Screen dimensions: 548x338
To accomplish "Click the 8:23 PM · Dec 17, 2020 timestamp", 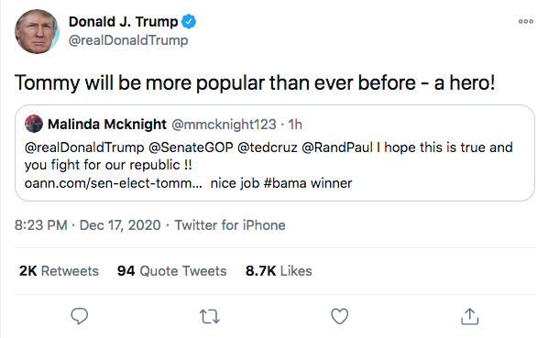I will (87, 225).
